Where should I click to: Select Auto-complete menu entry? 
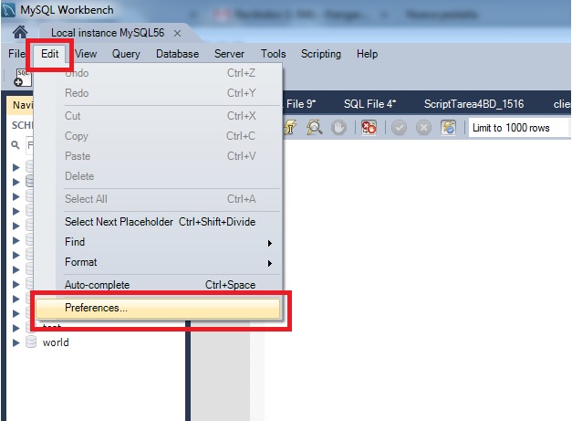158,285
